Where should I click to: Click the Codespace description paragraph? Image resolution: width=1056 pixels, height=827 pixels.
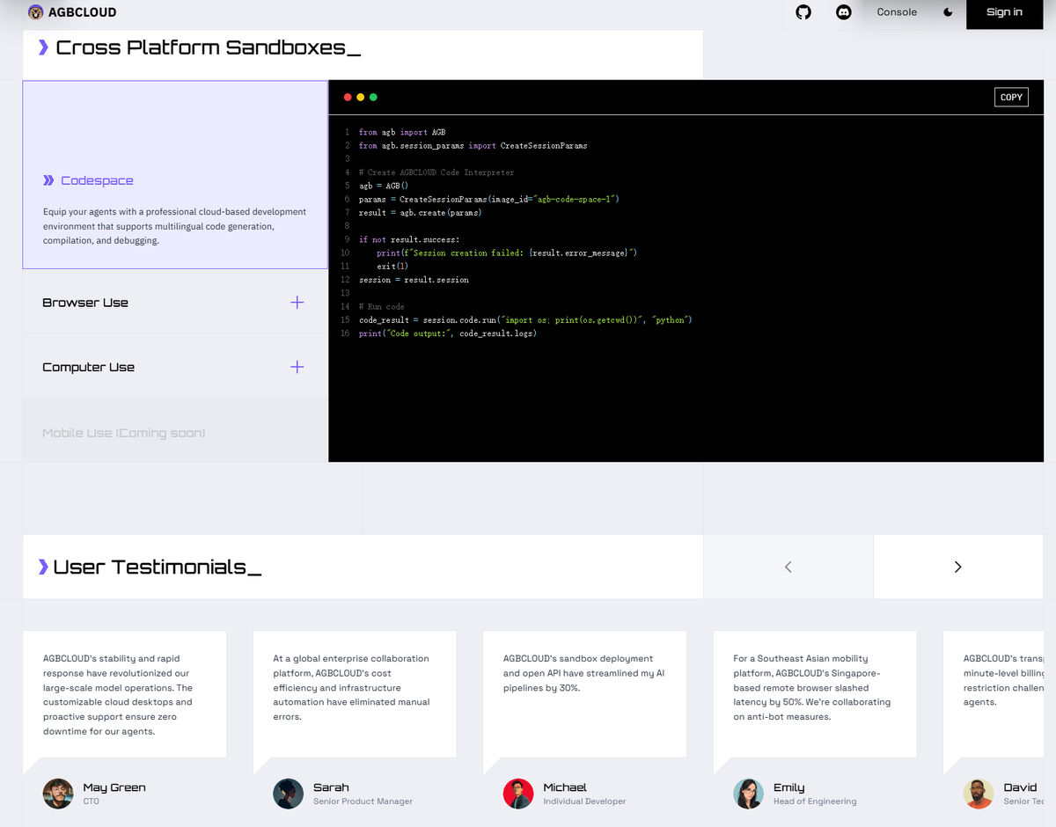pyautogui.click(x=174, y=226)
